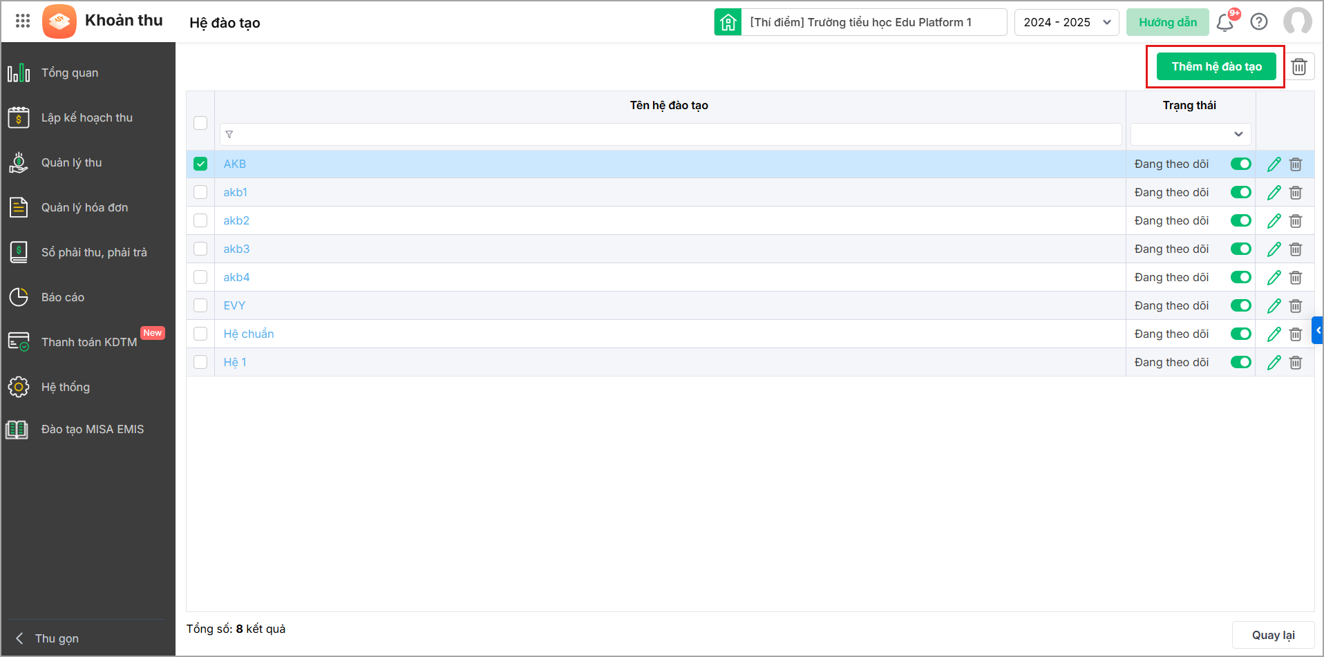
Task: Click the Quay lại button
Action: click(x=1273, y=635)
